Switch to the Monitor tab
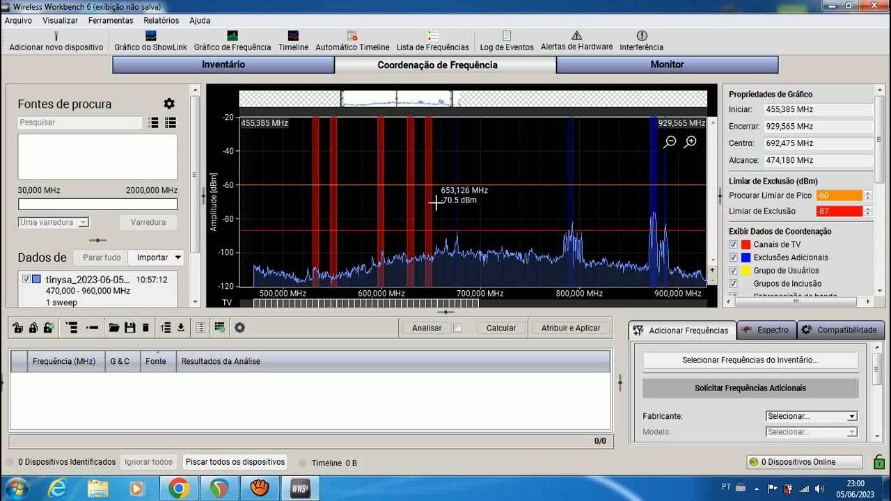 [x=667, y=65]
